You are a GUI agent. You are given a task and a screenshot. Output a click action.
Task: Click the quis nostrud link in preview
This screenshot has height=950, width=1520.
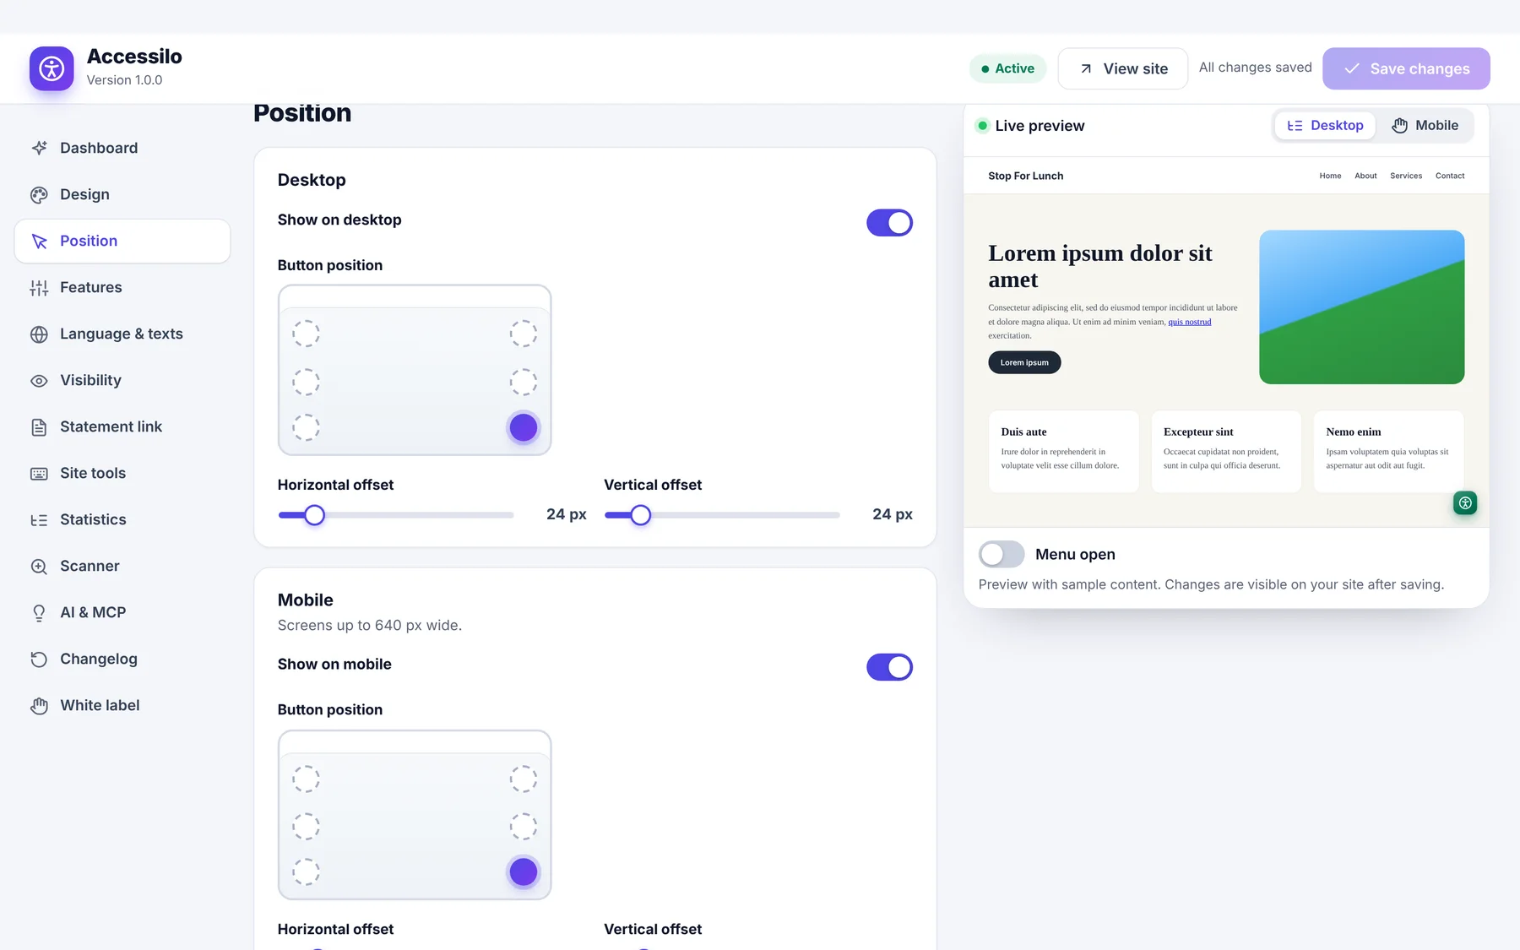(x=1190, y=322)
